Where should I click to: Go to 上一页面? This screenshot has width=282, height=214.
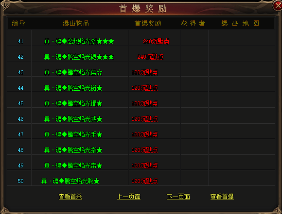coord(129,197)
